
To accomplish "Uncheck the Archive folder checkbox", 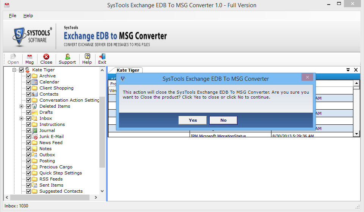I will click(28, 76).
